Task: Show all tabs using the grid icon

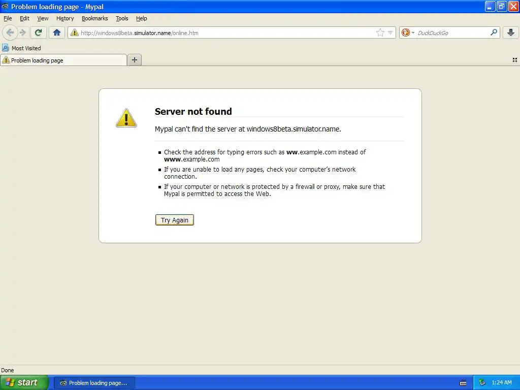Action: point(515,60)
